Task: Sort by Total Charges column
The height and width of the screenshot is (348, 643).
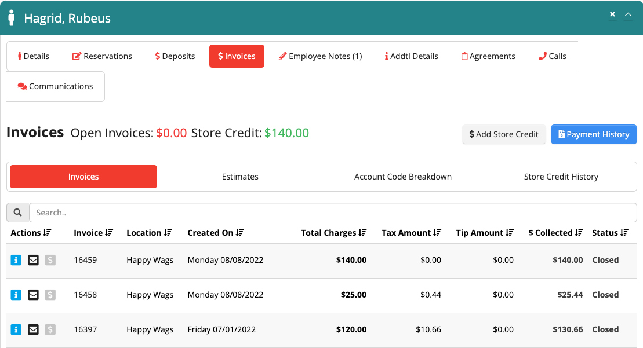Action: (333, 233)
